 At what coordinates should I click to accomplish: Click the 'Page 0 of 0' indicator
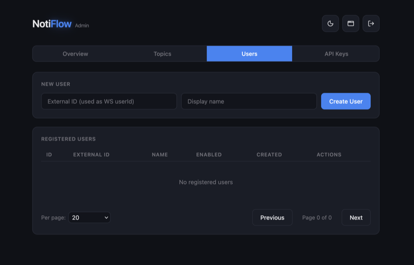(317, 218)
